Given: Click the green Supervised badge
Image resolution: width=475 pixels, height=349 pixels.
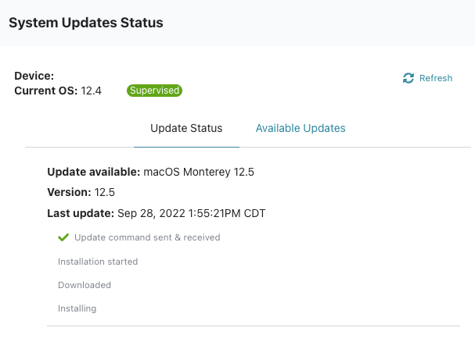Looking at the screenshot, I should pyautogui.click(x=154, y=91).
